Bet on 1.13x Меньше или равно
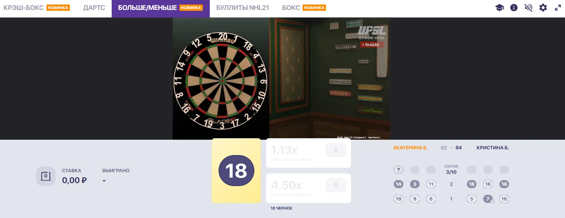Viewport: 565px width, 218px height. [x=308, y=153]
